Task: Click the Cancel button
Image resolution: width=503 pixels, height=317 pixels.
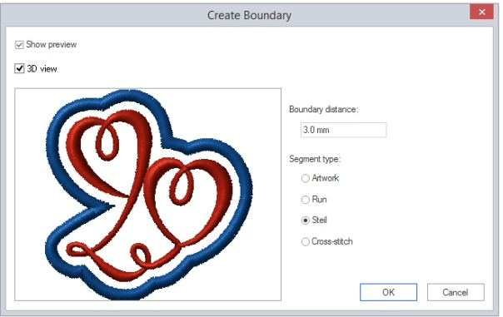Action: (456, 292)
